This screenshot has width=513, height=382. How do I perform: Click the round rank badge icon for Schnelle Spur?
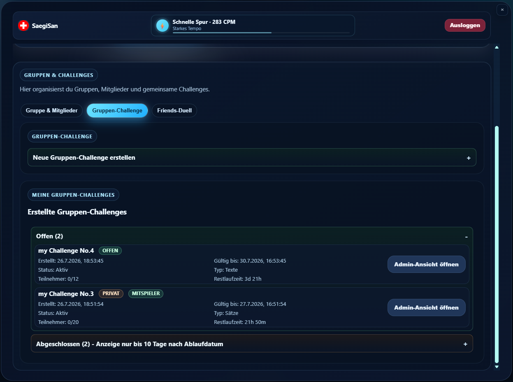coord(162,26)
